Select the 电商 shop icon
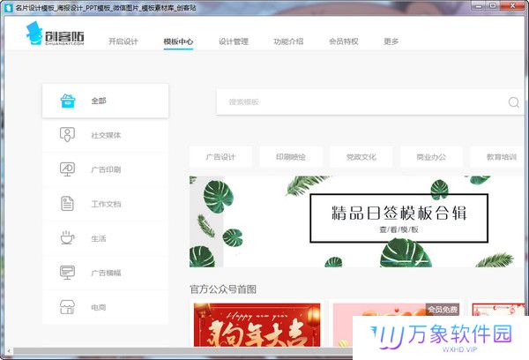Screen dimensions: 529x360 click(67, 307)
